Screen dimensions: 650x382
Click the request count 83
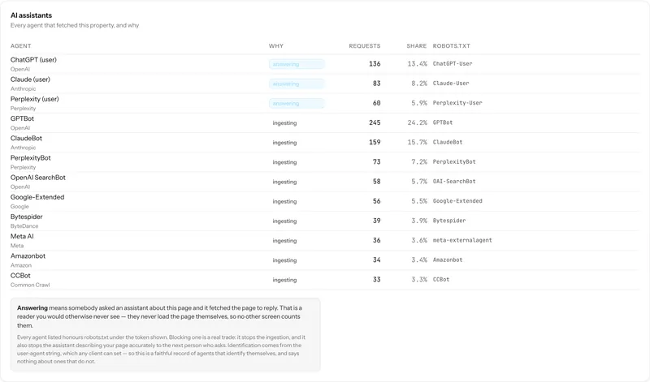[x=377, y=84]
